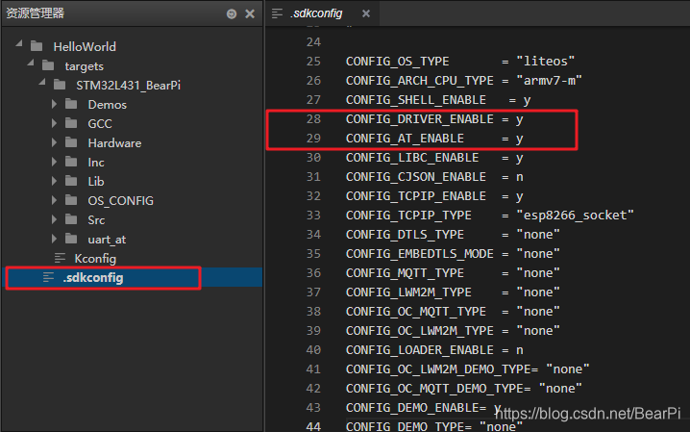The width and height of the screenshot is (690, 432).
Task: Click the Inc folder icon
Action: click(x=71, y=162)
